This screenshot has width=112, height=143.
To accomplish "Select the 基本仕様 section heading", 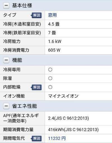I will click(x=22, y=5).
